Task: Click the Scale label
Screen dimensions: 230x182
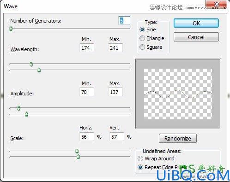Action: (x=17, y=138)
